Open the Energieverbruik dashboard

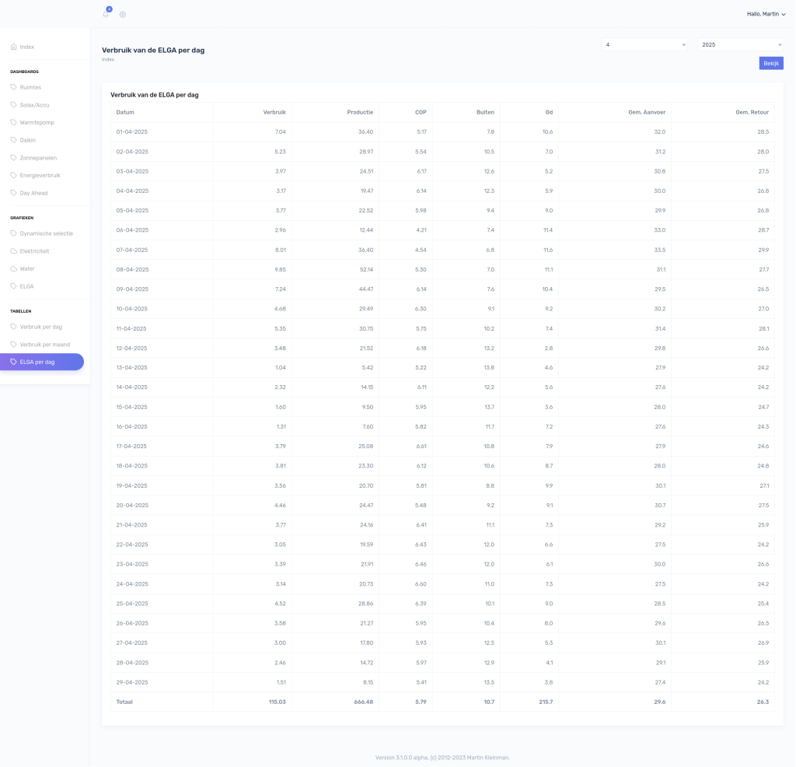[40, 175]
